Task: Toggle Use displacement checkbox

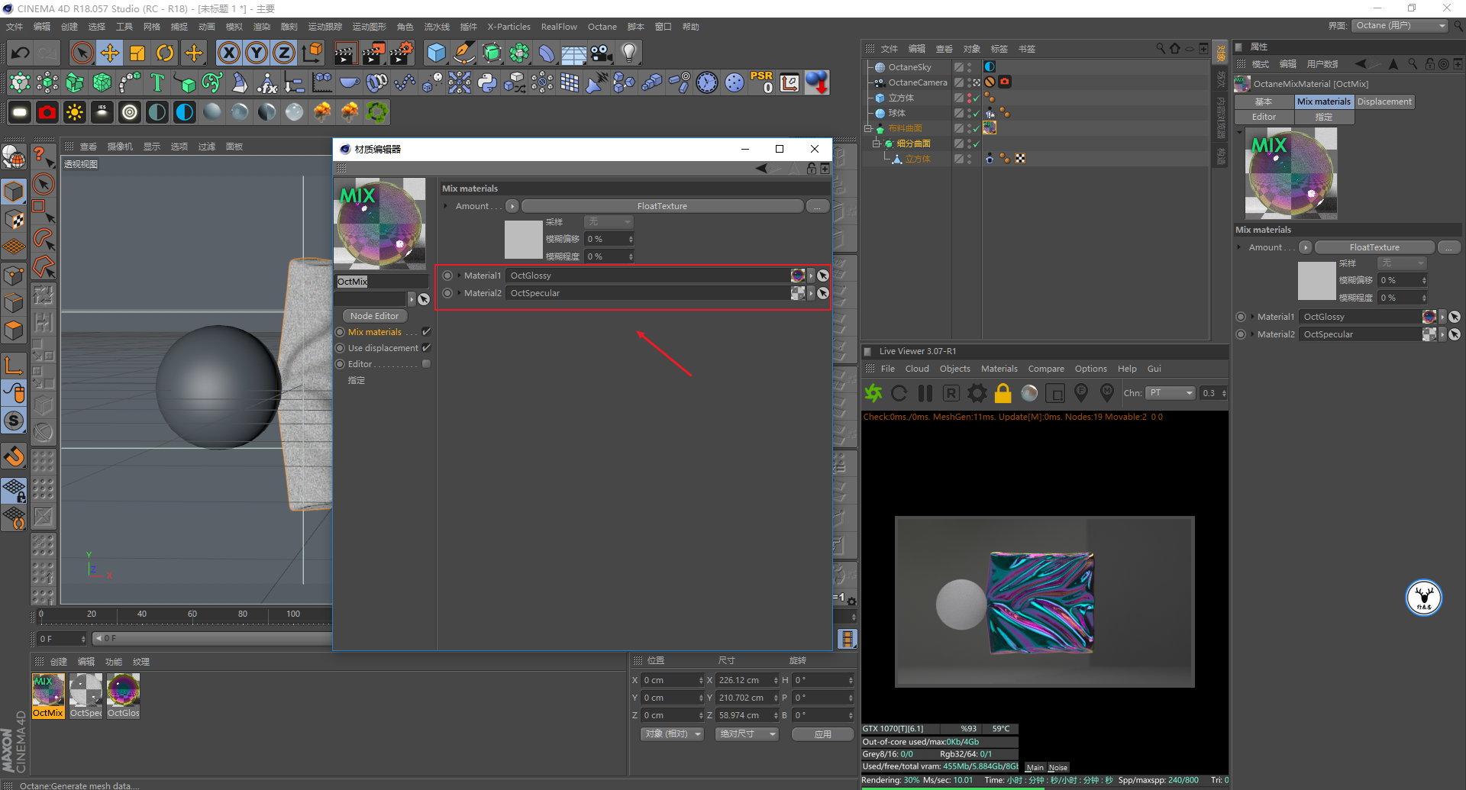Action: [426, 348]
